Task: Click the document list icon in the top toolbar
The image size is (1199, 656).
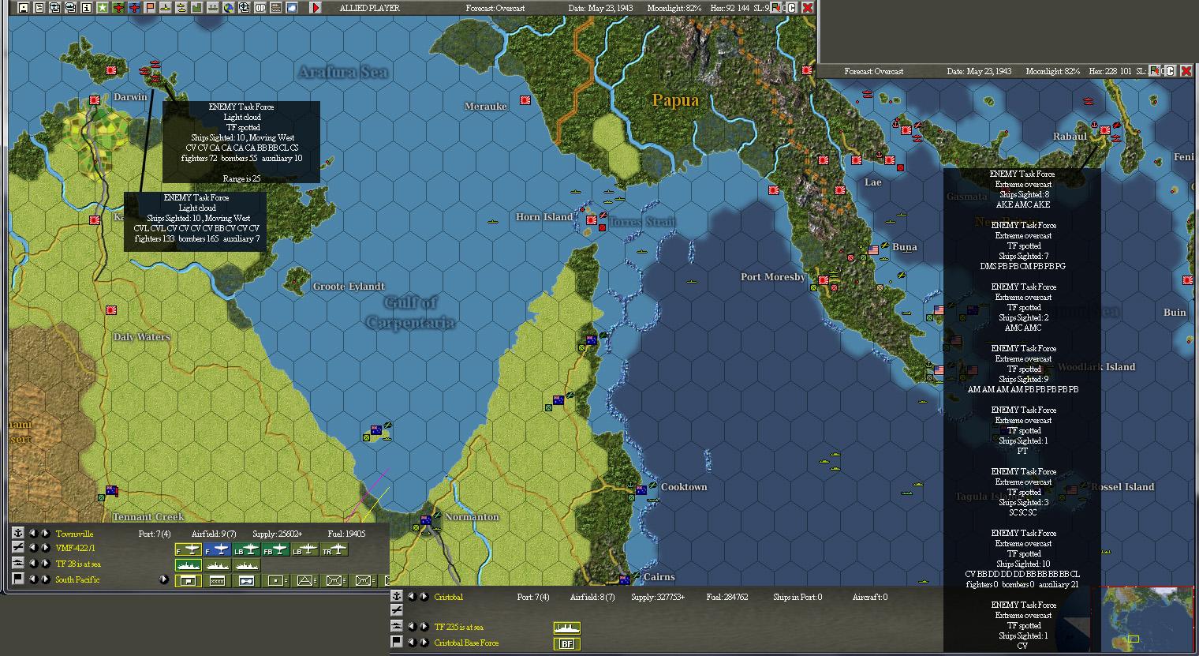Action: point(39,8)
